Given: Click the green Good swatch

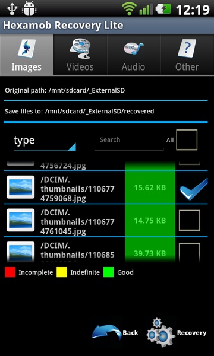Looking at the screenshot, I should coord(108,272).
